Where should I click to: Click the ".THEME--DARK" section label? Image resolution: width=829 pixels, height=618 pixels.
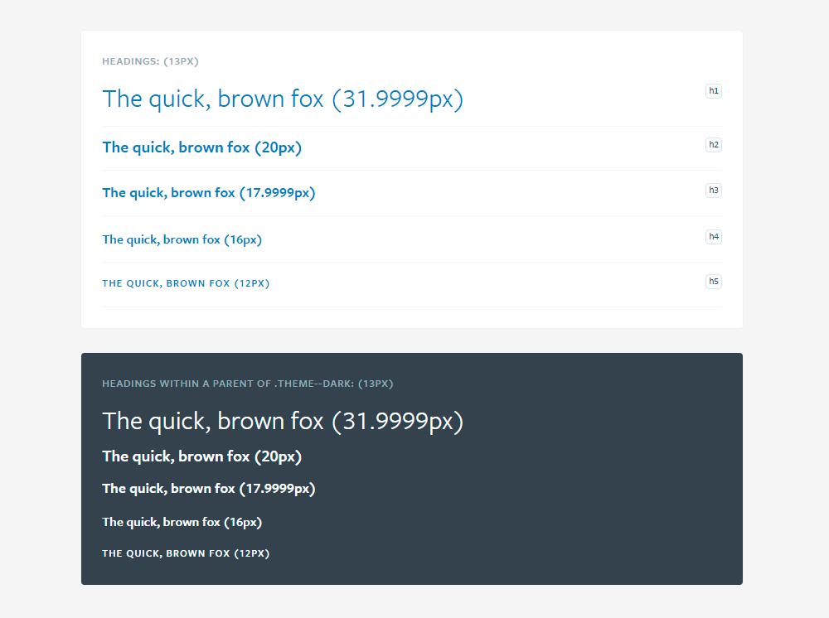247,384
